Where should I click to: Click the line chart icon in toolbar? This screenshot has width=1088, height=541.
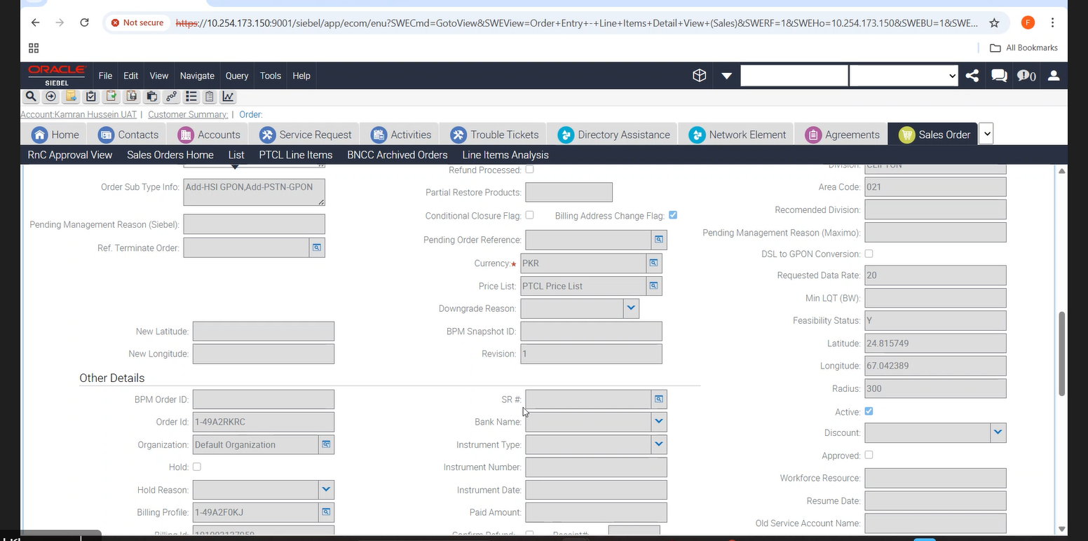click(229, 97)
